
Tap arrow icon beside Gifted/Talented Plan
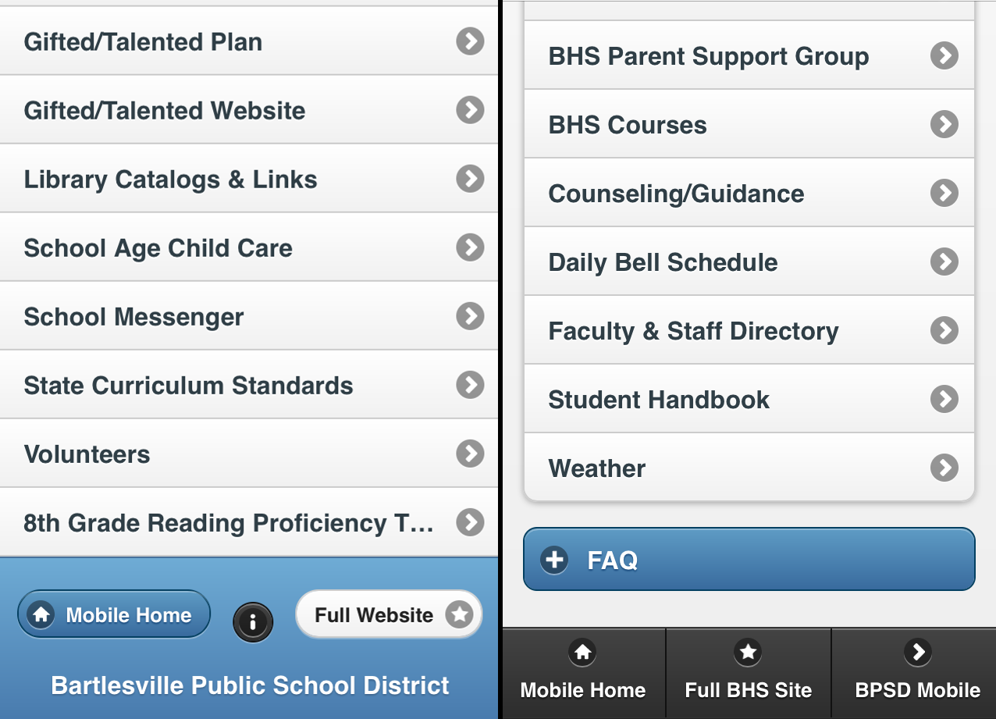pyautogui.click(x=470, y=41)
